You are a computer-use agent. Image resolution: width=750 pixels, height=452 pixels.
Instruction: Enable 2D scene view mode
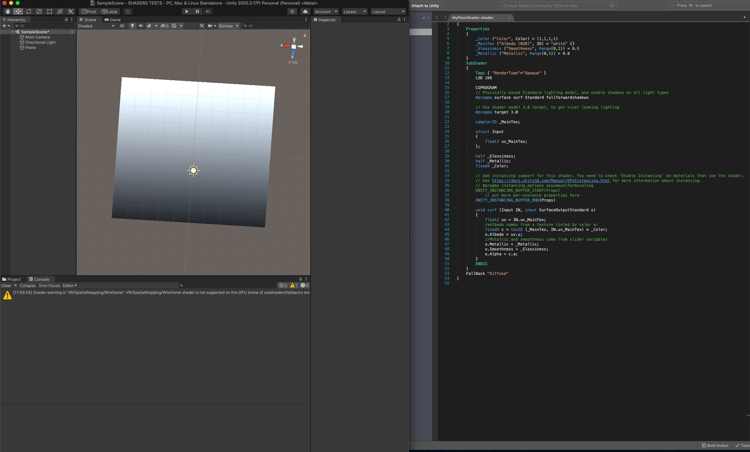pyautogui.click(x=122, y=26)
